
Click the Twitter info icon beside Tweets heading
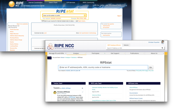[x=82, y=88]
